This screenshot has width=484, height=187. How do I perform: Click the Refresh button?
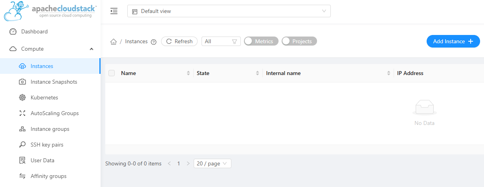180,41
